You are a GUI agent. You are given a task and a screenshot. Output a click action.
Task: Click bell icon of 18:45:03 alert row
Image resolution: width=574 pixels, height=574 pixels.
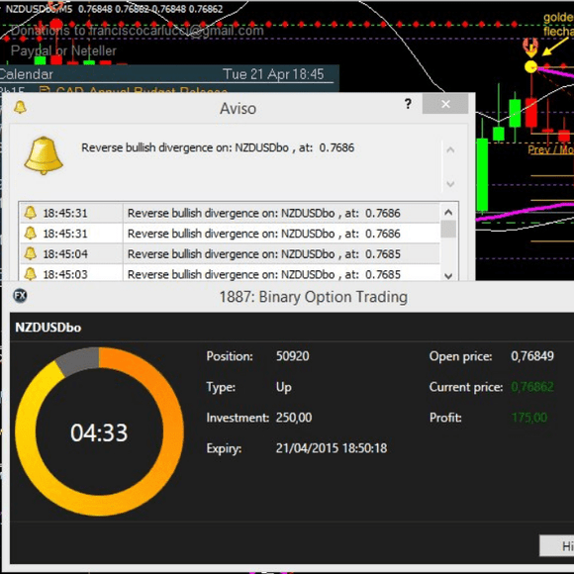[x=30, y=274]
